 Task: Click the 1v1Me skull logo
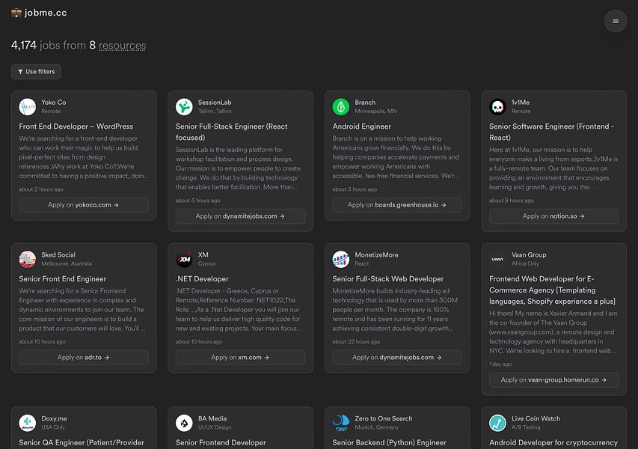497,107
